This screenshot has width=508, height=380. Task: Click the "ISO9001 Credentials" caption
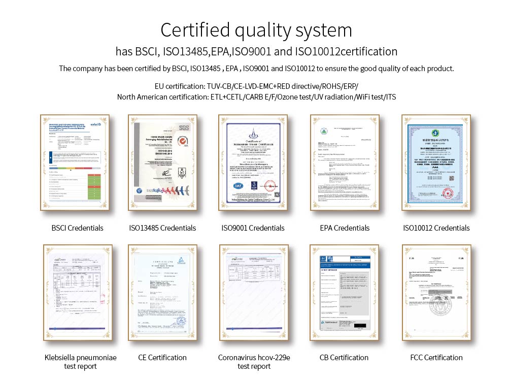[x=253, y=228]
